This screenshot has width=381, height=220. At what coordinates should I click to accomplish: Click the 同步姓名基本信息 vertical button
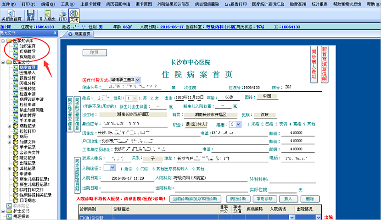pyautogui.click(x=70, y=114)
